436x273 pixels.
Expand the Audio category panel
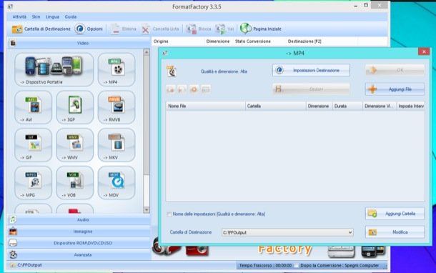point(79,219)
